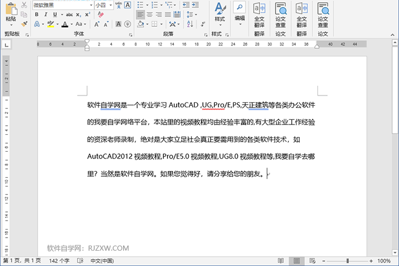The width and height of the screenshot is (399, 266).
Task: Toggle strikethrough (abc) formatting
Action: click(69, 14)
